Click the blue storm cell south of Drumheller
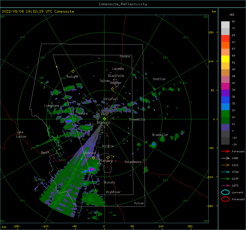This screenshot has width=246, height=230. point(153,144)
